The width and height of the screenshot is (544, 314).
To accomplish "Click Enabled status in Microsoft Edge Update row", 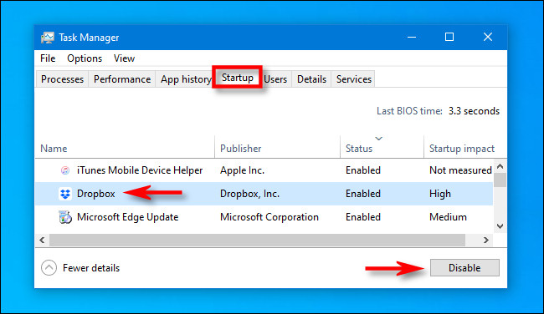I will [x=363, y=217].
